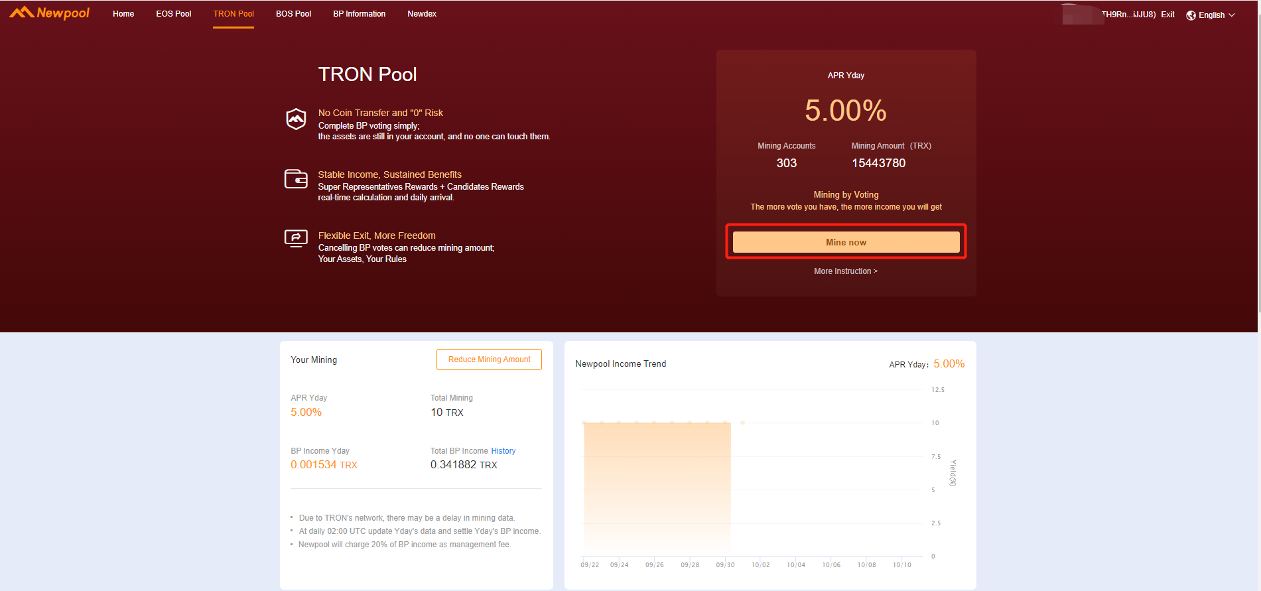Click the Exit link

pos(1167,15)
